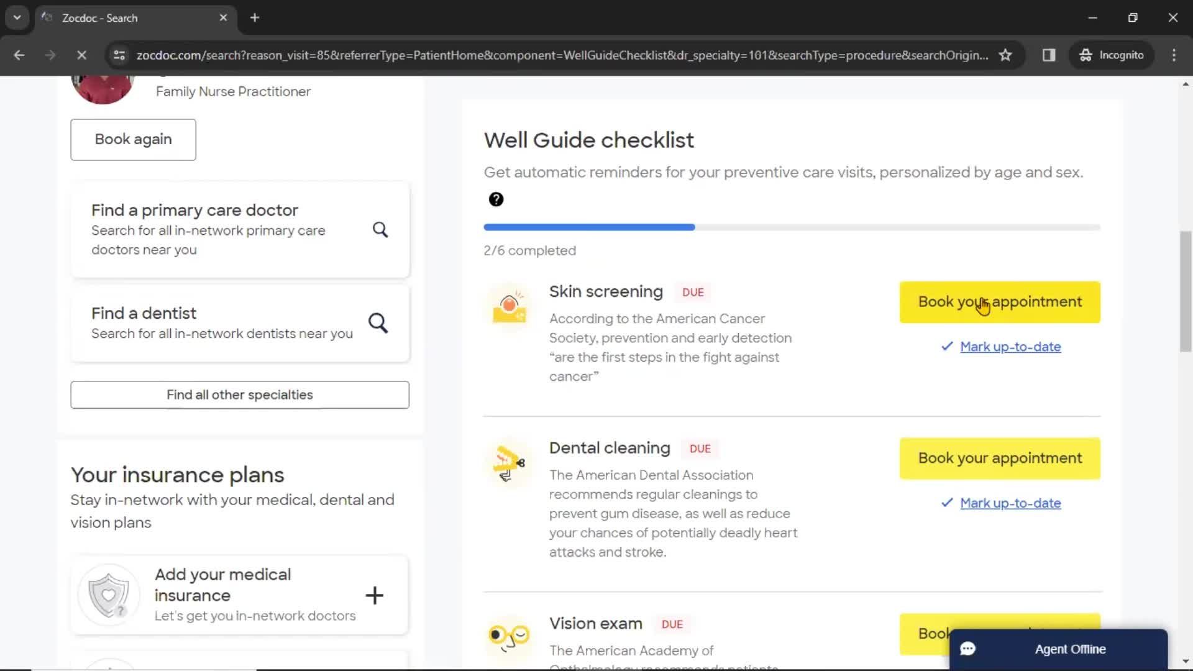Viewport: 1193px width, 671px height.
Task: Mark dental cleaning as up-to-date
Action: coord(1010,503)
